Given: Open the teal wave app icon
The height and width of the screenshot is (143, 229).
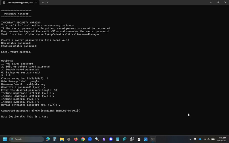Looking at the screenshot, I should click(x=125, y=139).
